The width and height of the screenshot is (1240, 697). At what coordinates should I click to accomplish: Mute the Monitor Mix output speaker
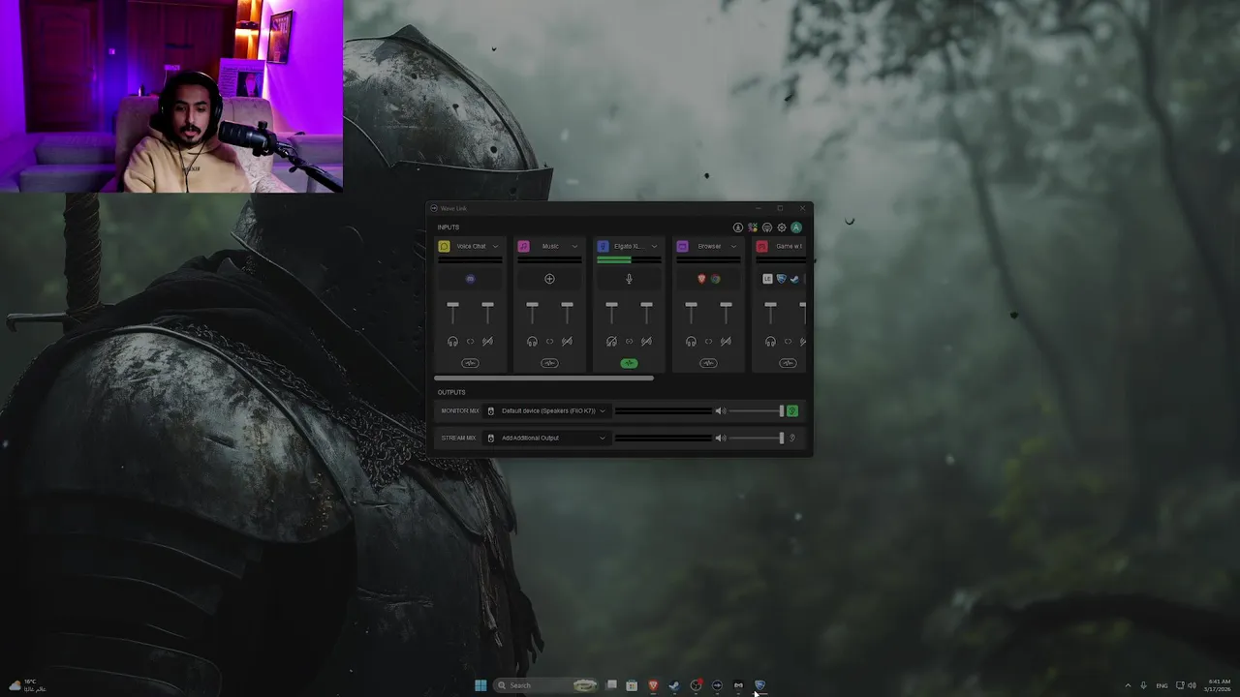pos(720,411)
